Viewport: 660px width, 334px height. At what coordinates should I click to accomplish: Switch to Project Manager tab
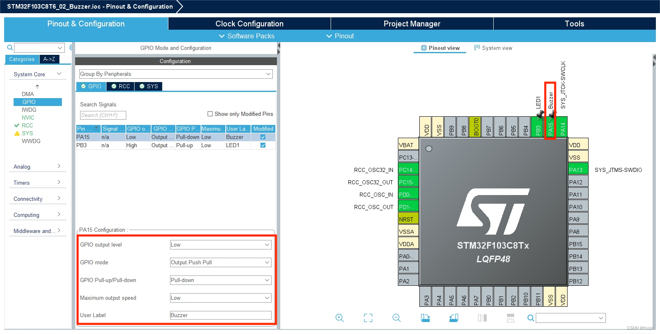coord(412,24)
